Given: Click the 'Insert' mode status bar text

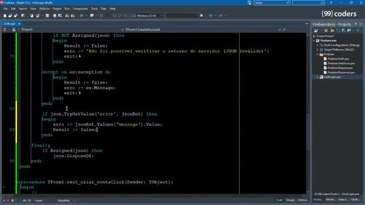Looking at the screenshot, I should tap(39, 200).
